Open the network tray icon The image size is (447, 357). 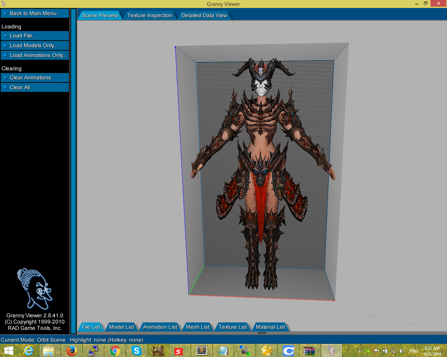click(x=394, y=351)
